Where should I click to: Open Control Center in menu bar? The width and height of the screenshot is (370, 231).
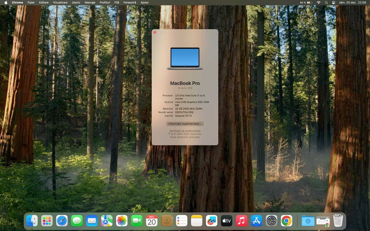[x=333, y=3]
